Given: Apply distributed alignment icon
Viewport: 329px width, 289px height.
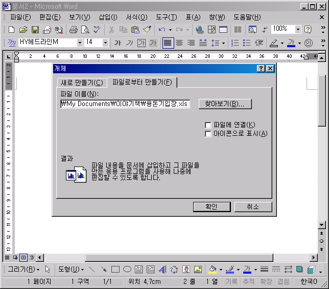Looking at the screenshot, I should click(x=203, y=43).
